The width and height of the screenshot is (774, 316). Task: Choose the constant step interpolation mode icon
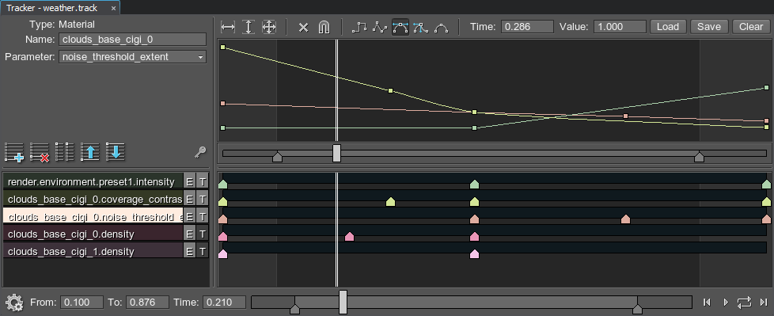click(359, 27)
